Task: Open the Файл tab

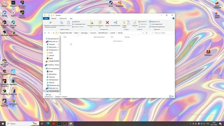Action: tap(46, 19)
